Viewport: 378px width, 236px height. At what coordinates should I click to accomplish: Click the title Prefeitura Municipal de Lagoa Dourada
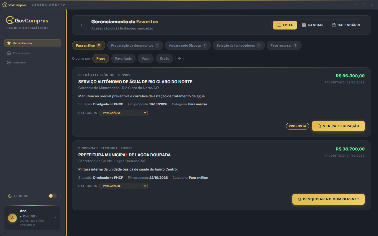pos(124,155)
